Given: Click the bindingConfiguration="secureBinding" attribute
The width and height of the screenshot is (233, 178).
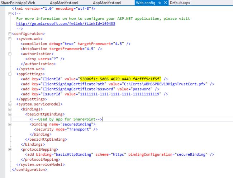Looking at the screenshot, I should 168,154.
